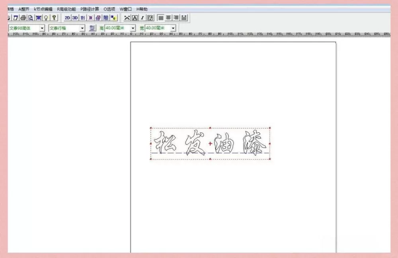Align text right

pyautogui.click(x=176, y=18)
